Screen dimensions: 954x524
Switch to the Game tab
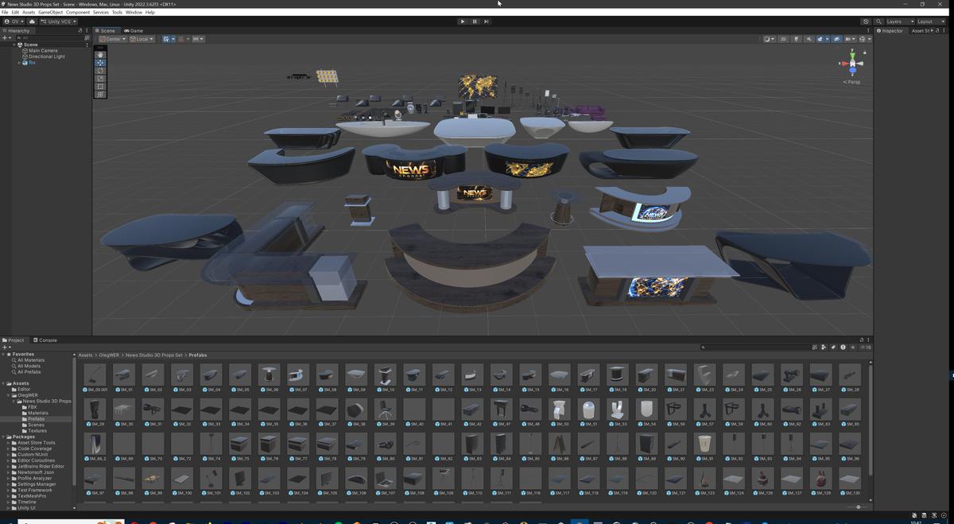tap(134, 31)
